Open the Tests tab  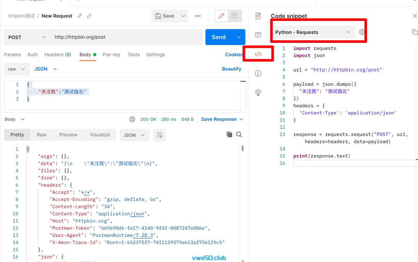[x=134, y=54]
